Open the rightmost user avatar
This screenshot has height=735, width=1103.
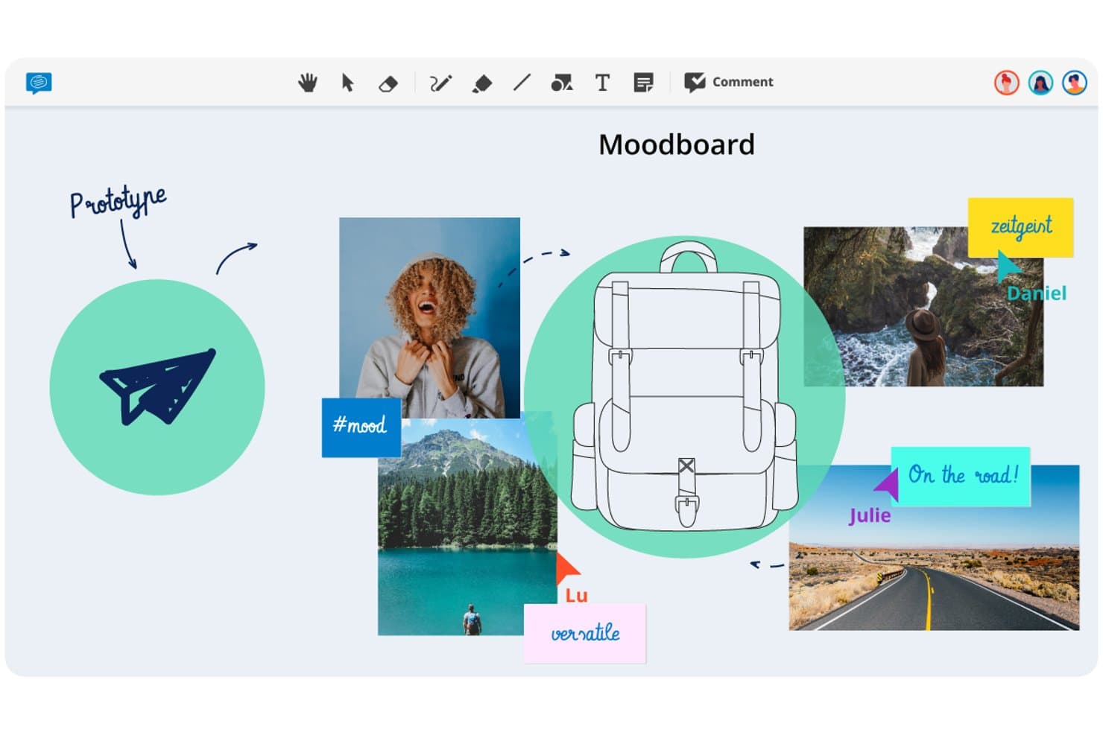tap(1075, 83)
